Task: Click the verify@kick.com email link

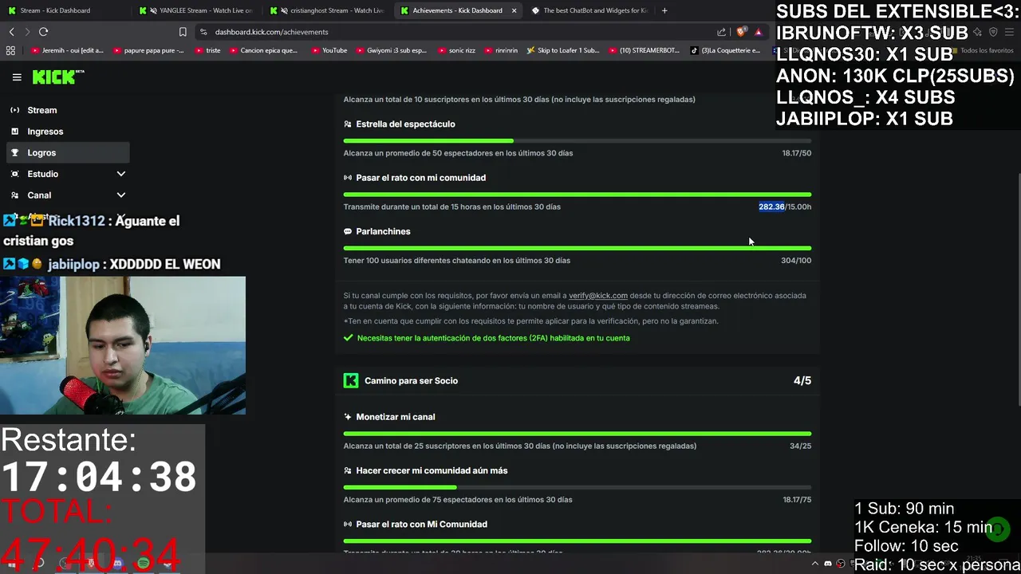Action: (x=598, y=296)
